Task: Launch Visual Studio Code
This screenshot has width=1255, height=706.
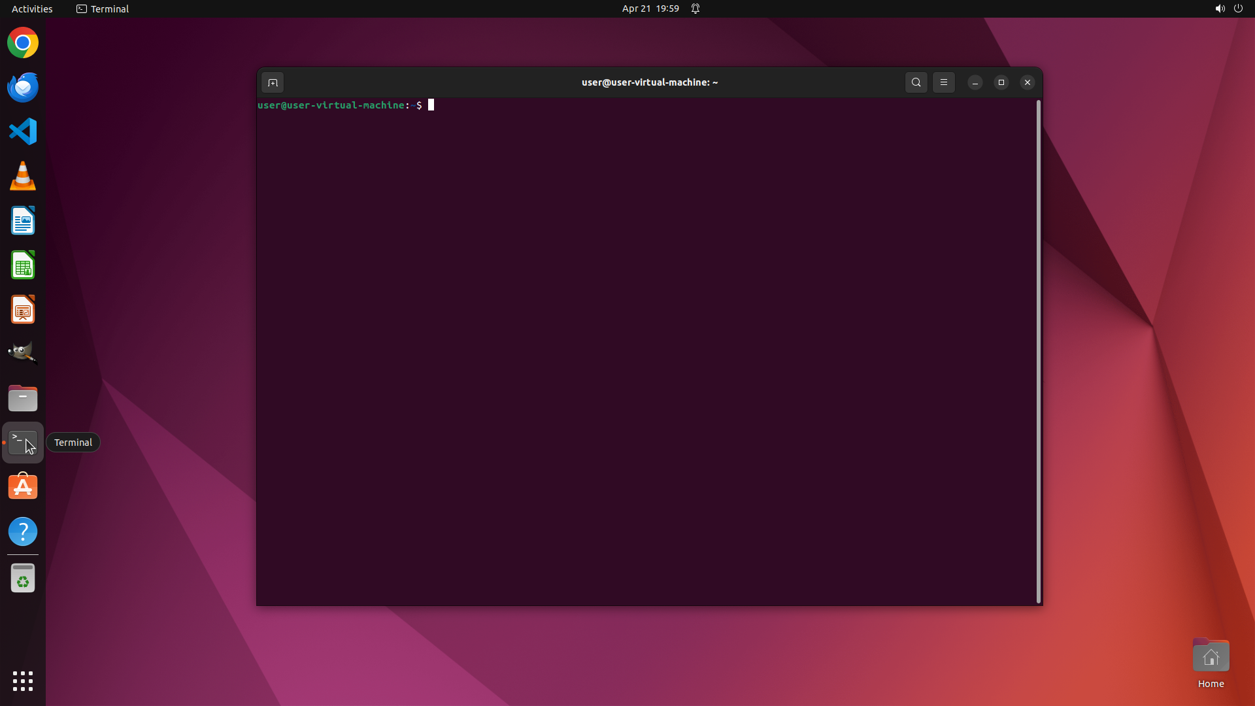Action: tap(23, 131)
